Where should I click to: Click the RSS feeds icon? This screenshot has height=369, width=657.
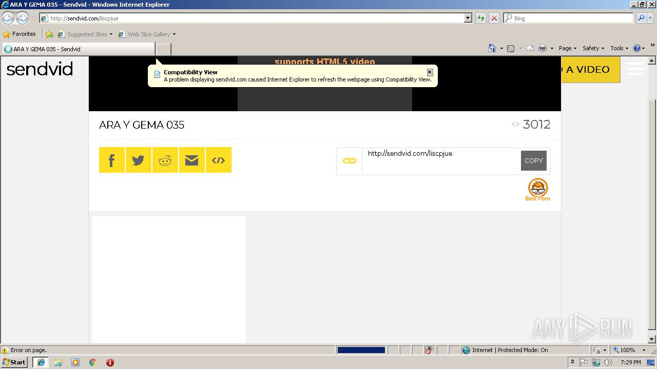[511, 48]
